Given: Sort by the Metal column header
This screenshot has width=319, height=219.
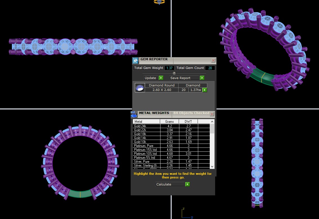Looking at the screenshot, I should [x=146, y=121].
